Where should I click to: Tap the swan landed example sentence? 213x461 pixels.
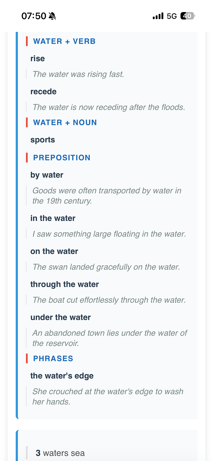(106, 267)
